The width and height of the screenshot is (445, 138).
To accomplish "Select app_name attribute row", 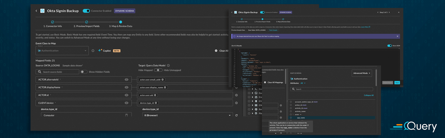I will point(332,118).
